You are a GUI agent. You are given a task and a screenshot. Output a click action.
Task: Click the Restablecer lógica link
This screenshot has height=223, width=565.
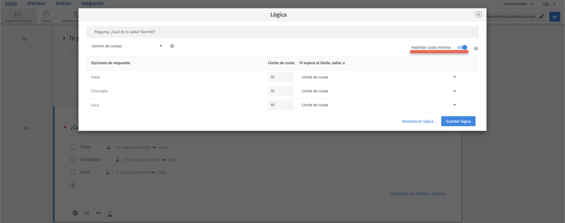418,121
